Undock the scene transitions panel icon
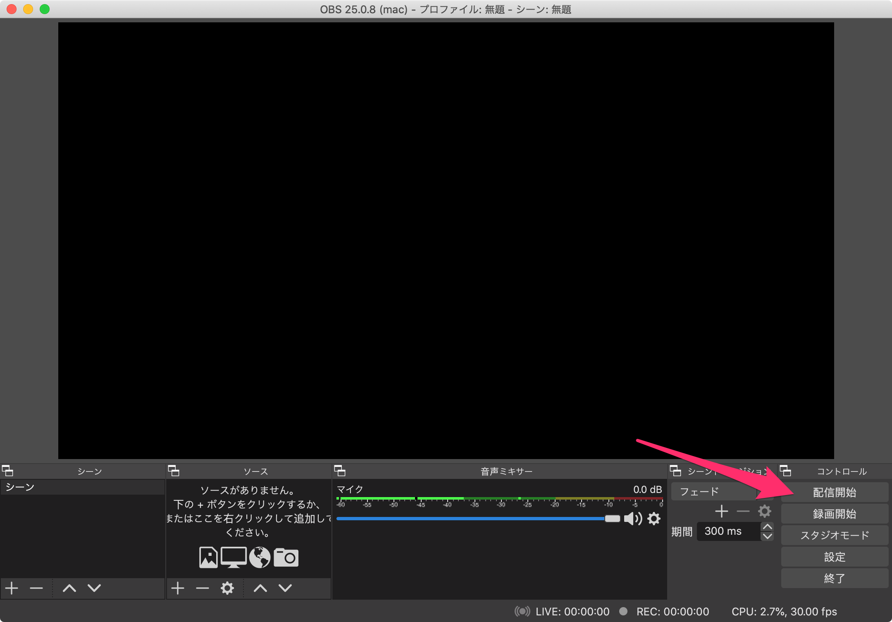The height and width of the screenshot is (622, 892). (675, 471)
